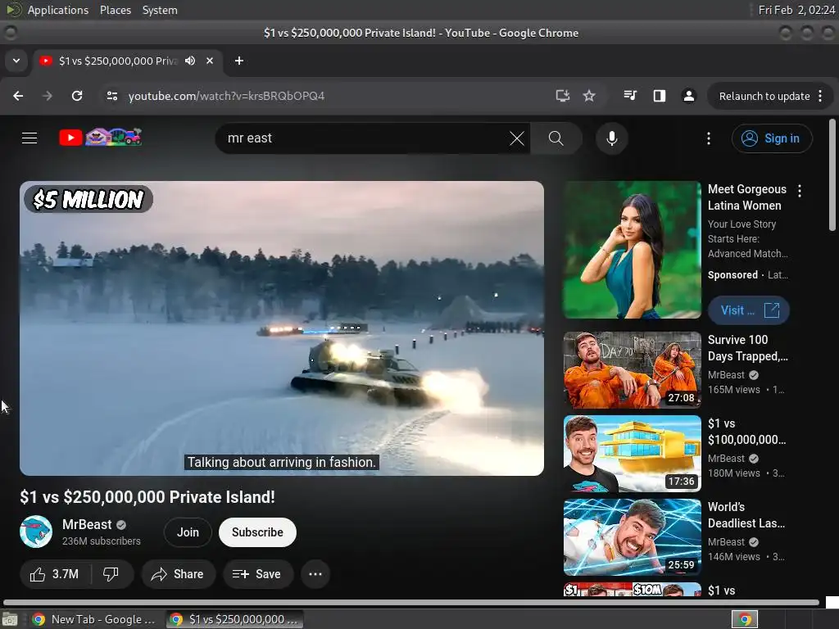839x629 pixels.
Task: Click the video title text
Action: (147, 497)
